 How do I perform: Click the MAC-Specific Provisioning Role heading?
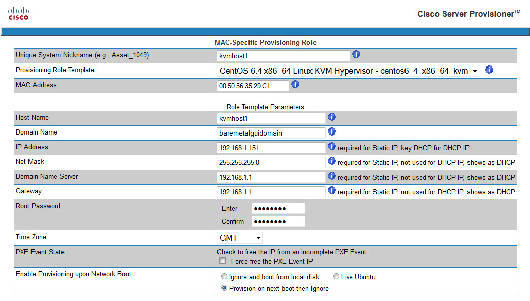pos(266,42)
